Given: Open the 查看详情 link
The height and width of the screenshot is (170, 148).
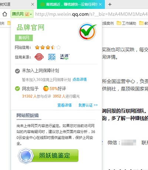Looking at the screenshot, I should click(x=64, y=105).
